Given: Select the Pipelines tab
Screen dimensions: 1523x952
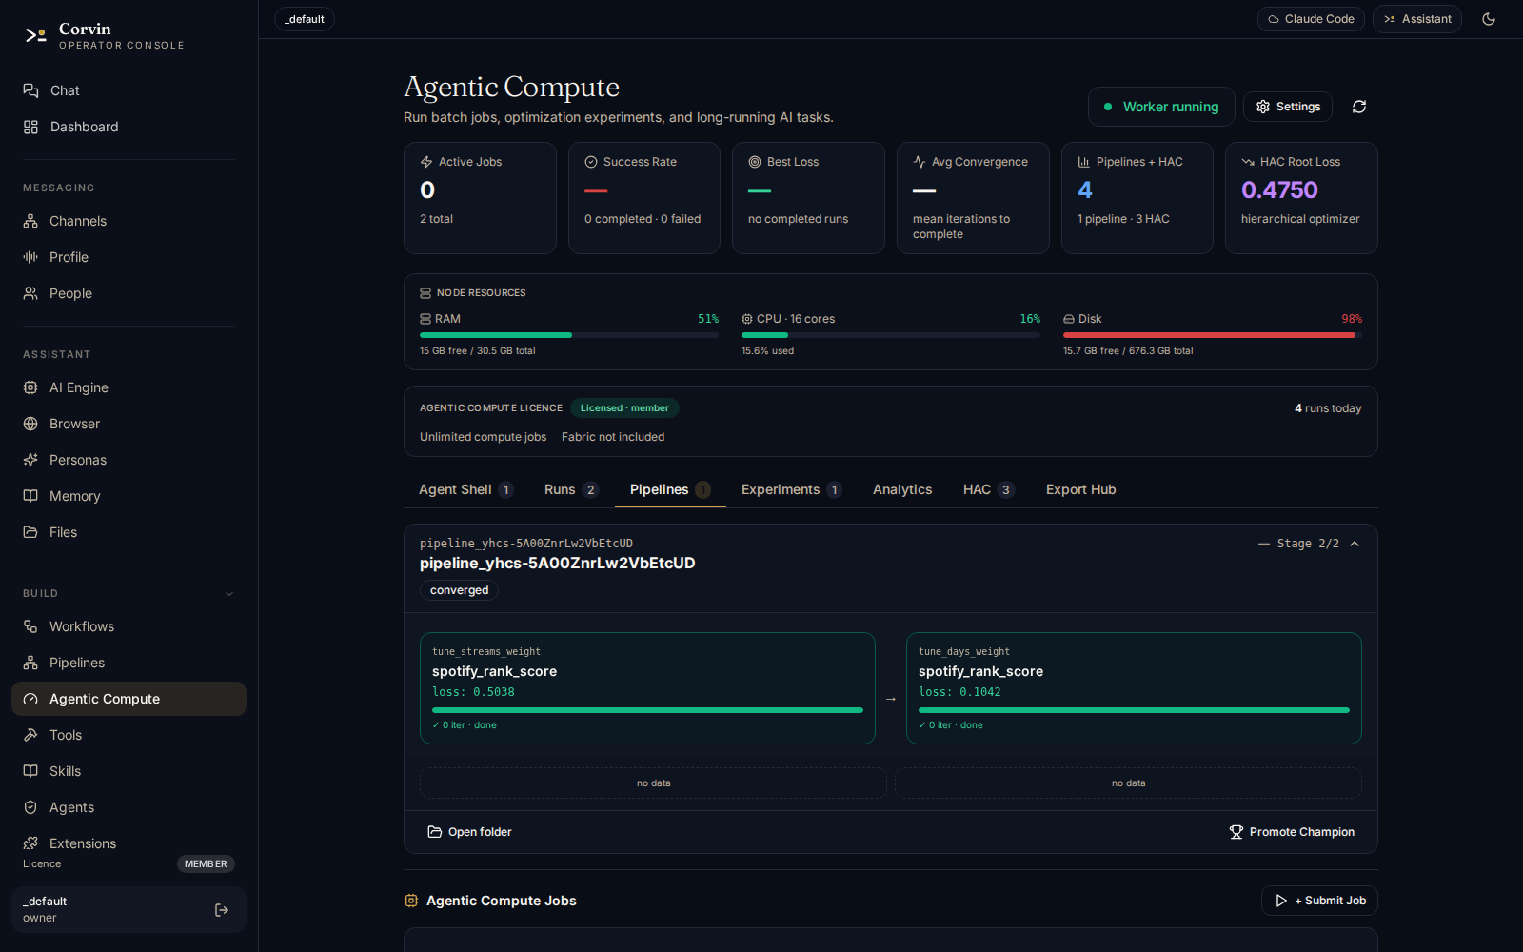Looking at the screenshot, I should [x=670, y=489].
